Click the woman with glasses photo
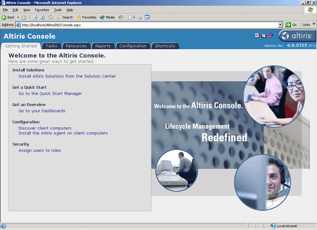This screenshot has width=317, height=230. click(274, 96)
